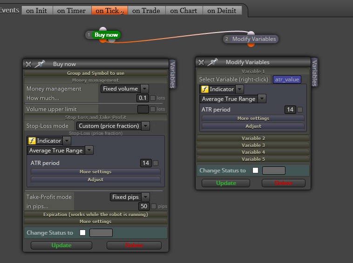The image size is (353, 263).
Task: Toggle checkbox beside atr_value variable
Action: coord(305,79)
